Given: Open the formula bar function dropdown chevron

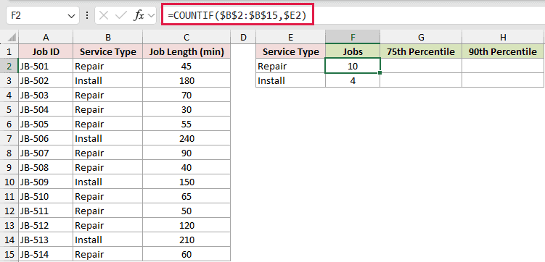Looking at the screenshot, I should point(151,16).
